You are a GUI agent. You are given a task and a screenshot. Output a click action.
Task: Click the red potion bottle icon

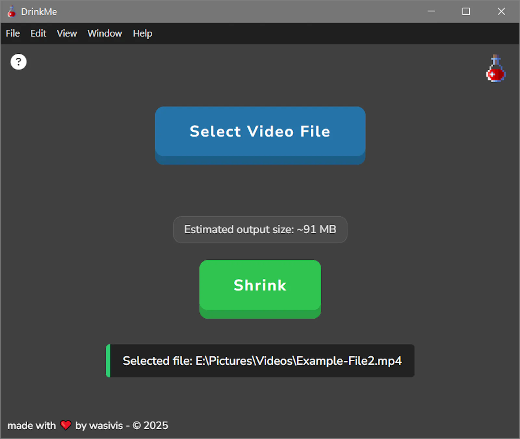click(496, 68)
